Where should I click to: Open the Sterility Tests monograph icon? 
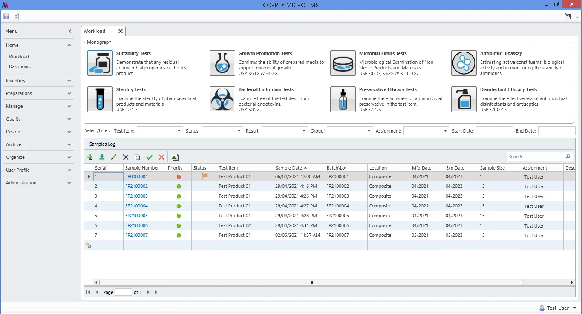(x=100, y=99)
